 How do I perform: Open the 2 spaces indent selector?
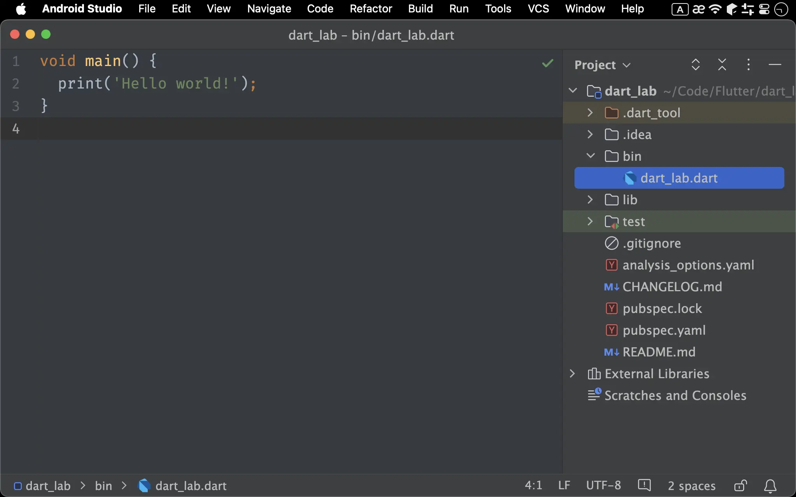click(x=691, y=486)
